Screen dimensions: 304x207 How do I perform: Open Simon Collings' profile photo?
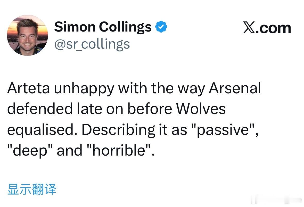(27, 35)
